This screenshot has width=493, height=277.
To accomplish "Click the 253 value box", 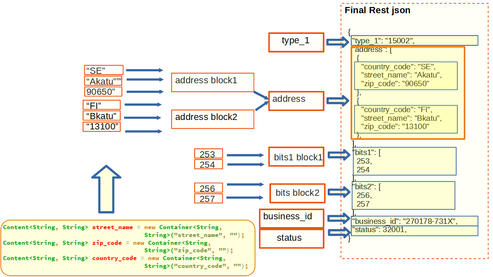I will pos(208,154).
